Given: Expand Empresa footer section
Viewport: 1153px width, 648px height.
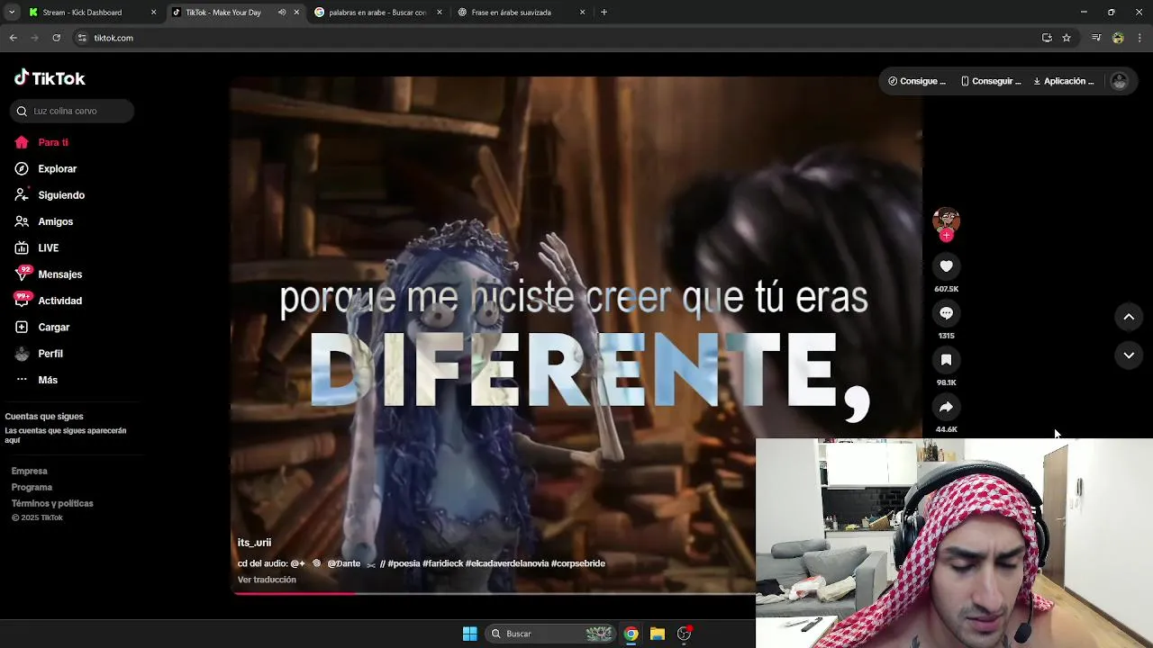Looking at the screenshot, I should (x=30, y=471).
